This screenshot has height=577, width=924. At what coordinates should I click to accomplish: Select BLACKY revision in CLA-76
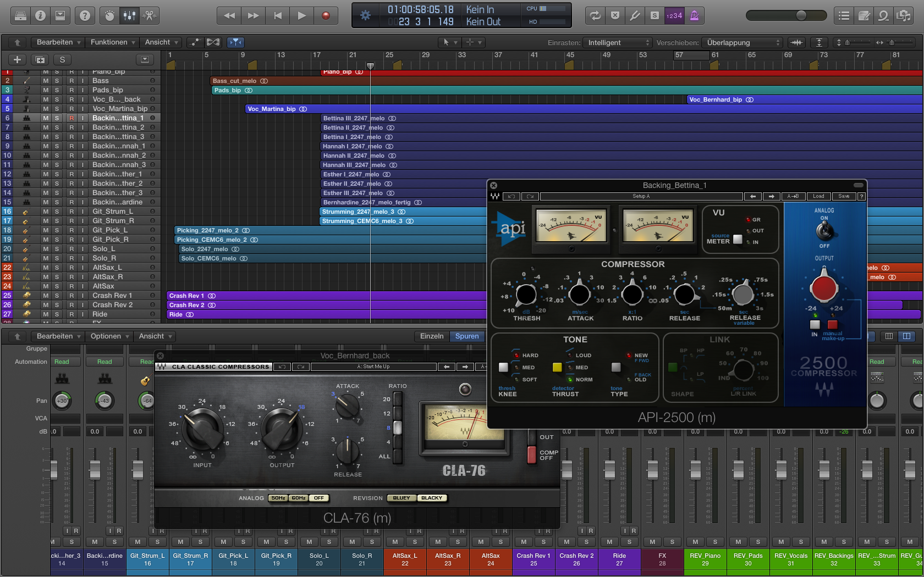coord(432,498)
